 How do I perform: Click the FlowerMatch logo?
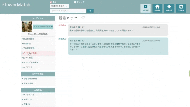tap(16, 5)
